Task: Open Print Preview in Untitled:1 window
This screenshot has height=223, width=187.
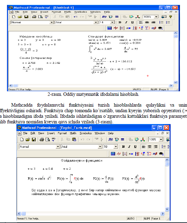Action: pos(40,17)
